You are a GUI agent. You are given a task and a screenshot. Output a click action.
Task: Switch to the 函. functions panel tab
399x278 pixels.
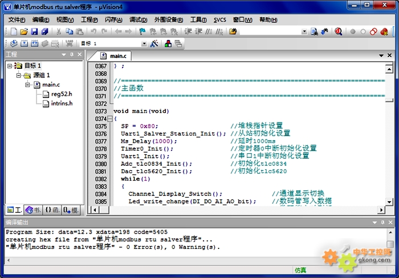51,210
